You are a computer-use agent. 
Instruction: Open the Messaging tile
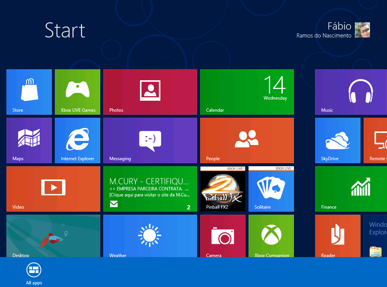(x=150, y=140)
